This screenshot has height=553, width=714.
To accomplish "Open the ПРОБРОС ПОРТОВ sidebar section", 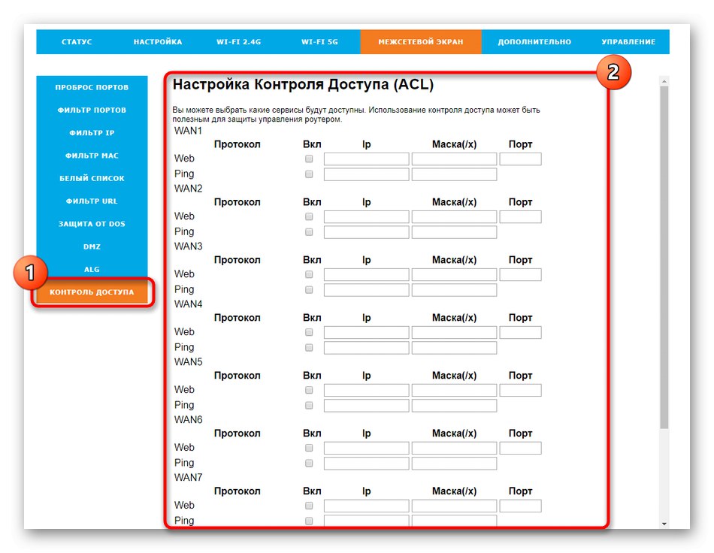I will [92, 87].
